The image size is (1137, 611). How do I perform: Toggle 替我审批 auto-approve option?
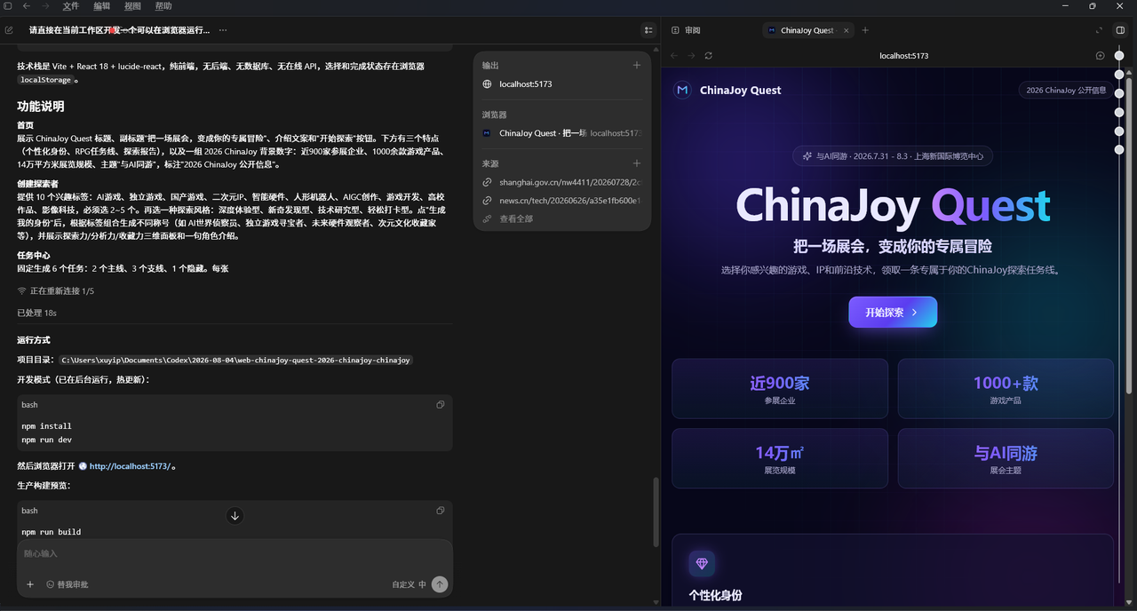(67, 584)
